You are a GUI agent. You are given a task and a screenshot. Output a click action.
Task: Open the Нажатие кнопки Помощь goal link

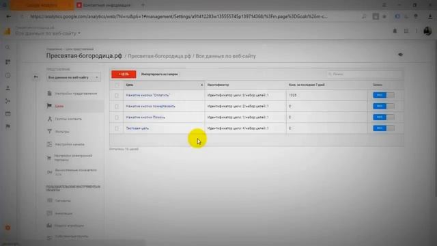pos(145,117)
